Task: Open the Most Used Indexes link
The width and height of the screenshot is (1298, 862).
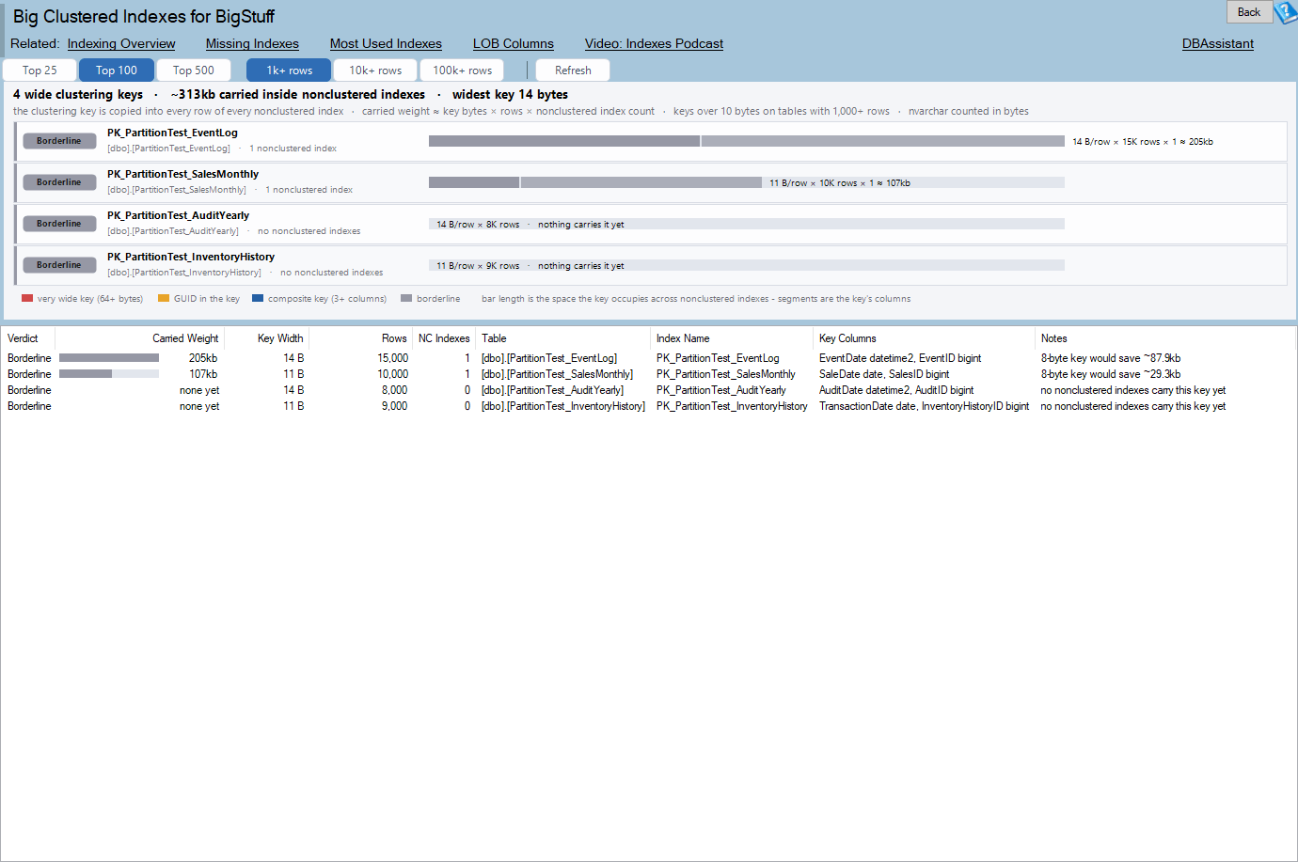Action: click(386, 43)
